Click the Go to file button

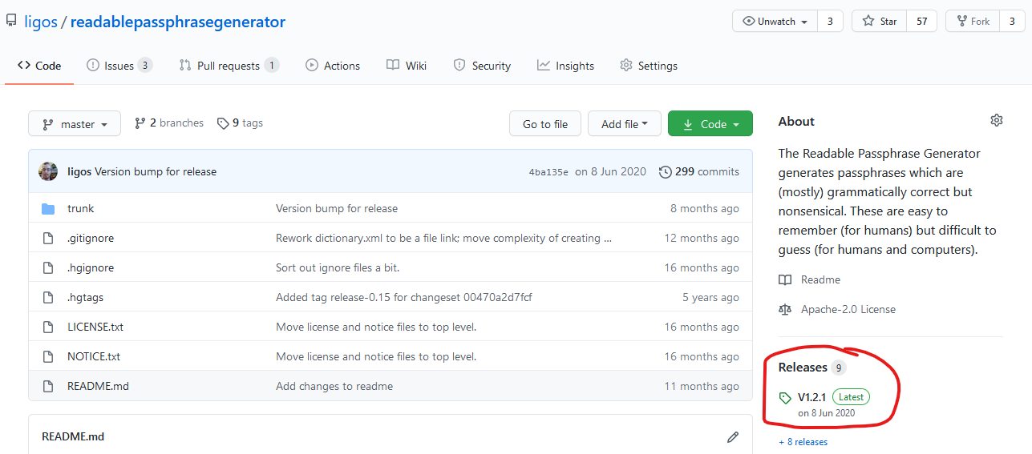[545, 124]
